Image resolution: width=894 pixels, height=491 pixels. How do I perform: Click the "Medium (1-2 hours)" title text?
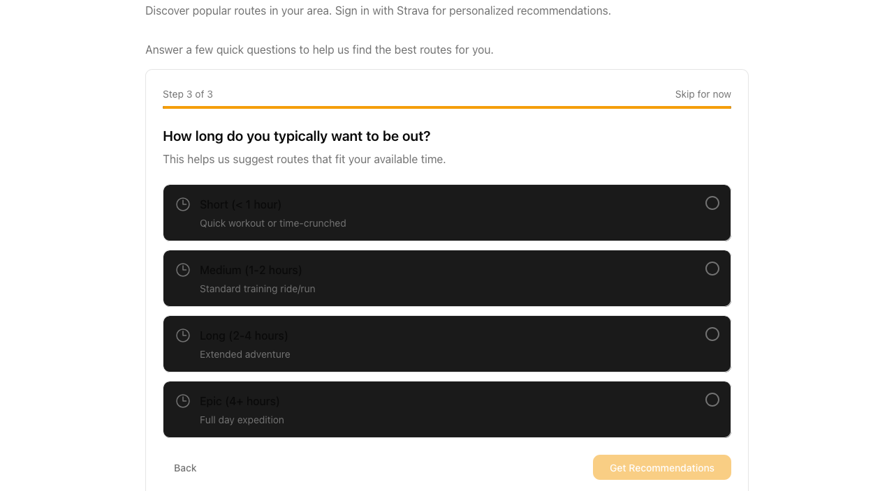[251, 270]
